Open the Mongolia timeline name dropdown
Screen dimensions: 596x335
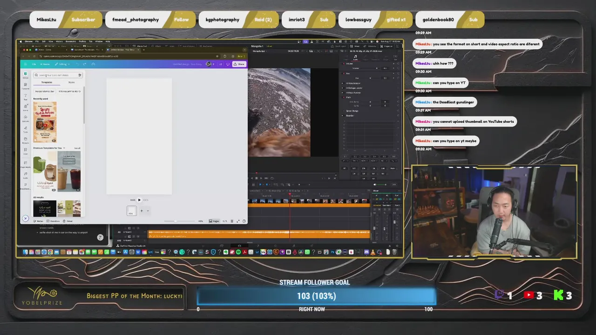(260, 51)
